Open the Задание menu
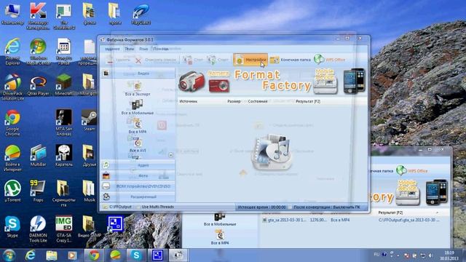This screenshot has width=466, height=262. [x=112, y=49]
